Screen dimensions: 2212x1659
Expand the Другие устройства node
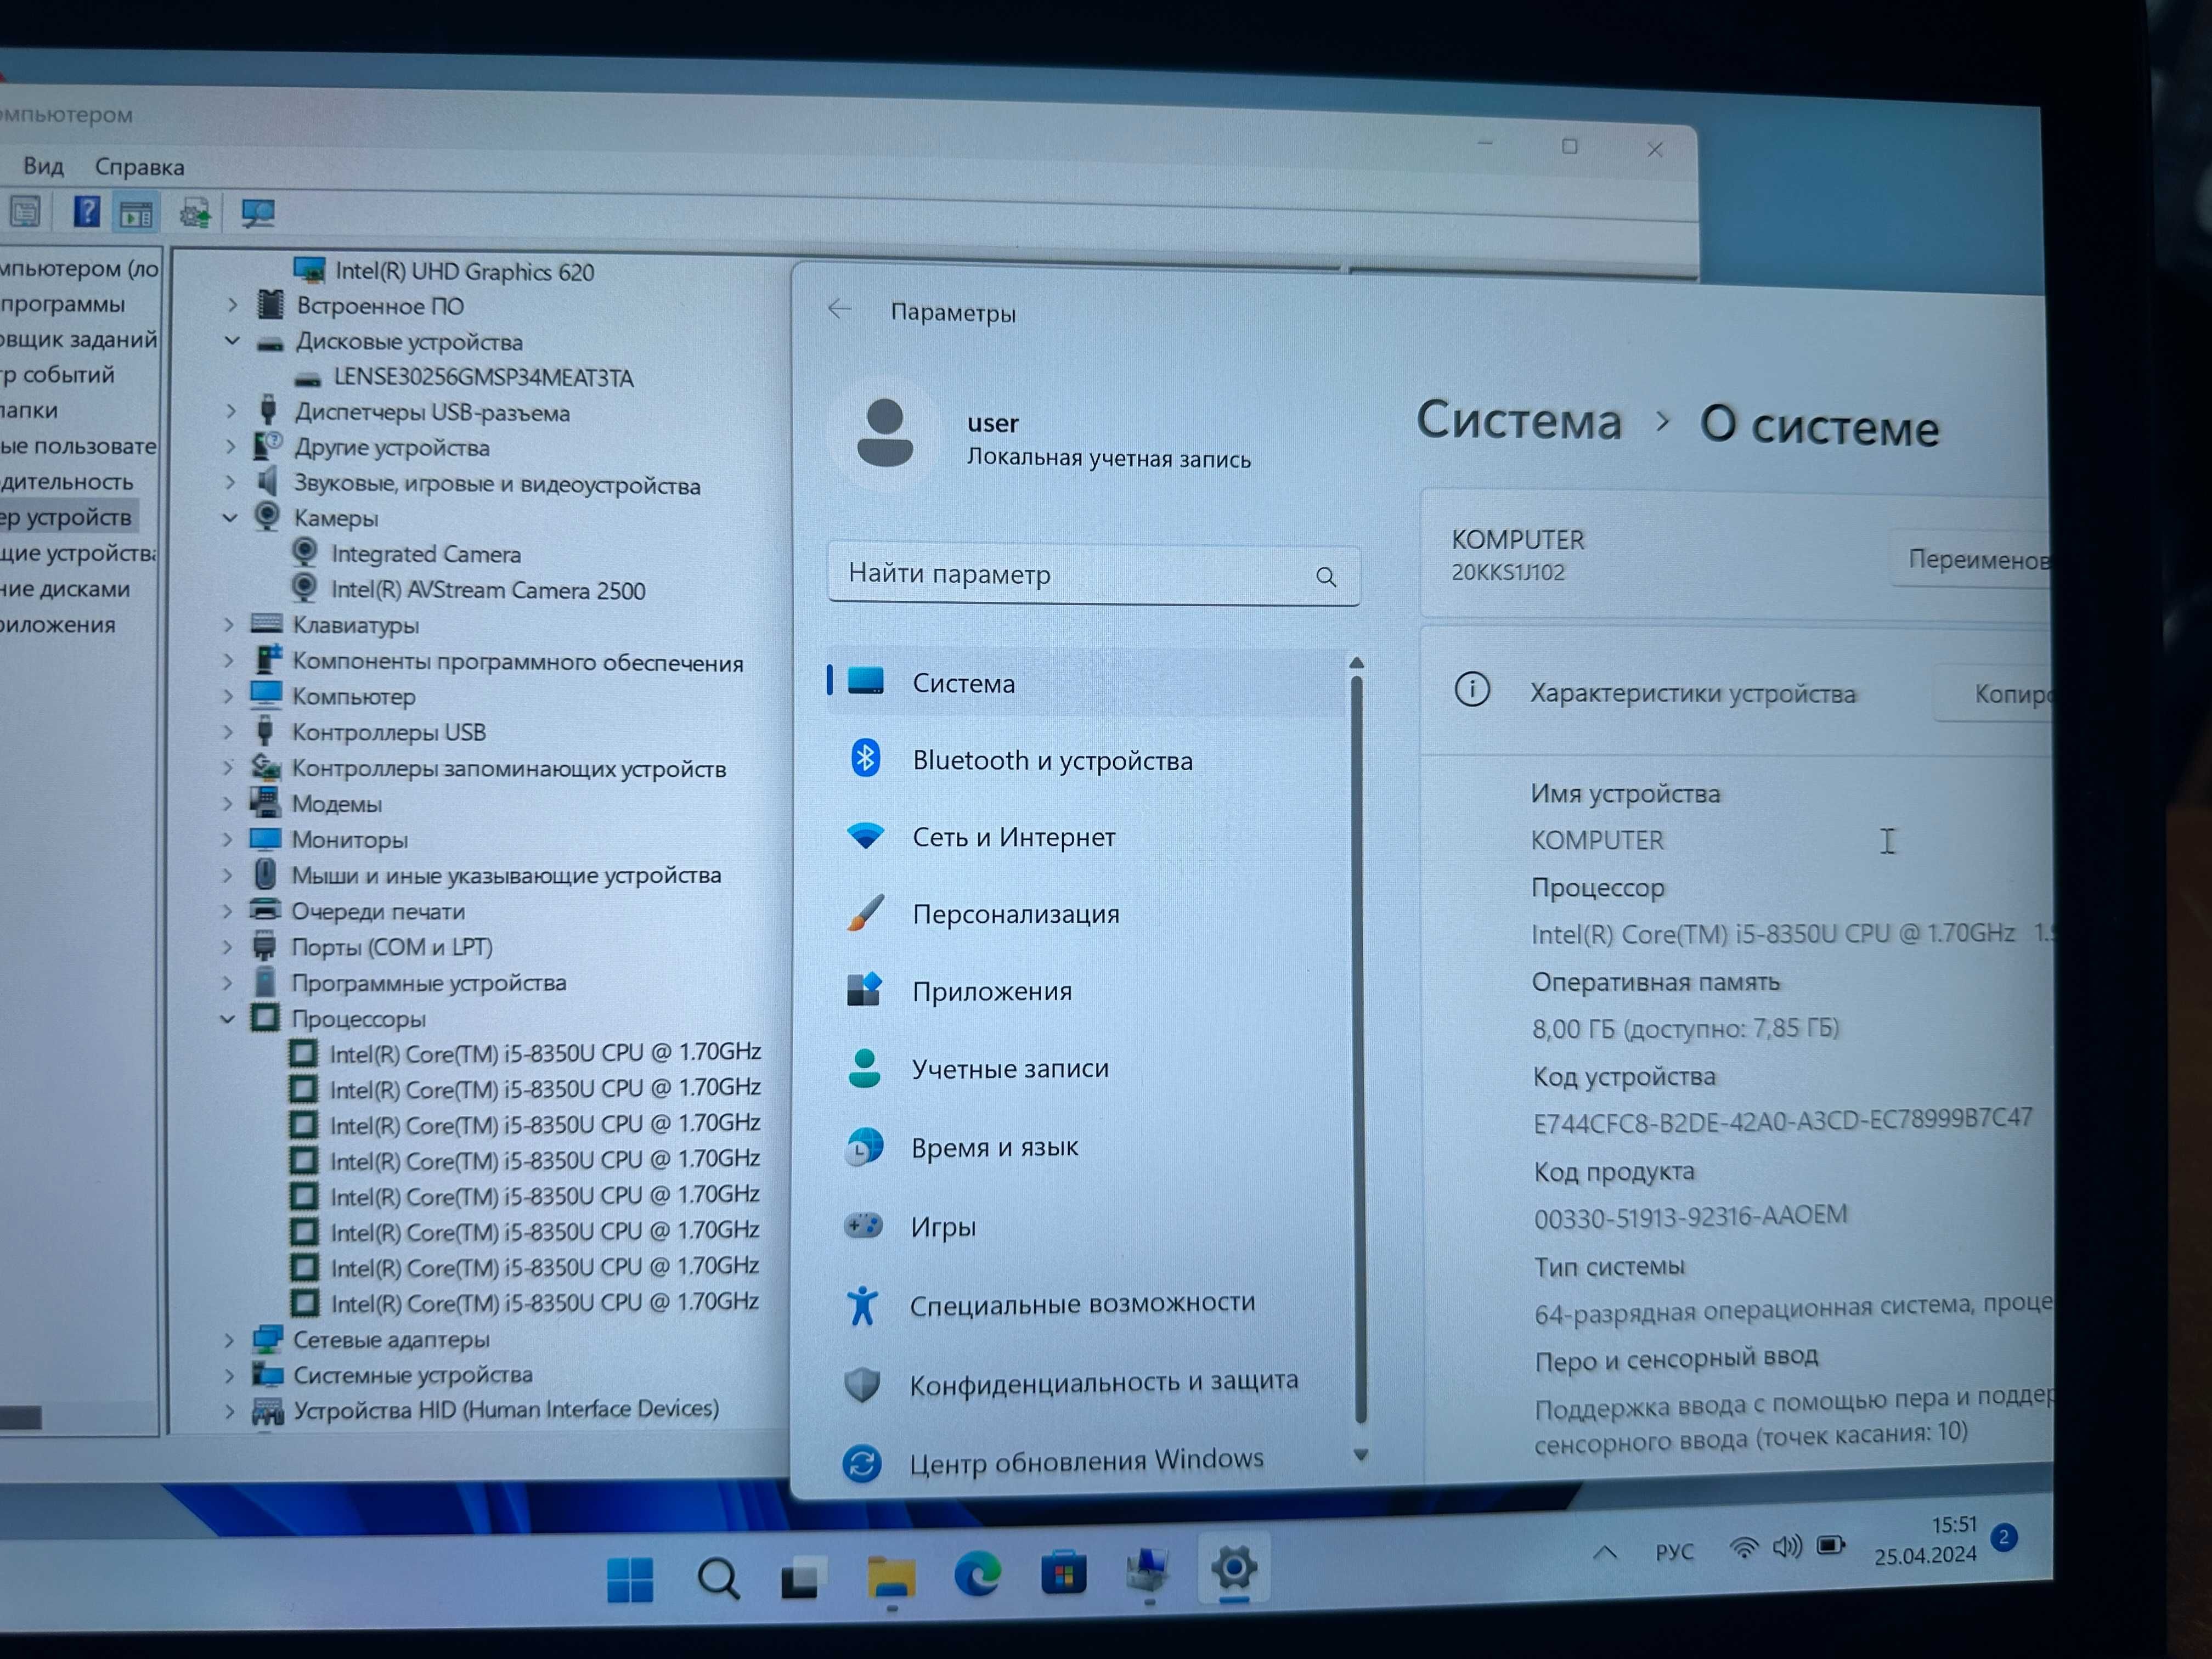pos(231,446)
